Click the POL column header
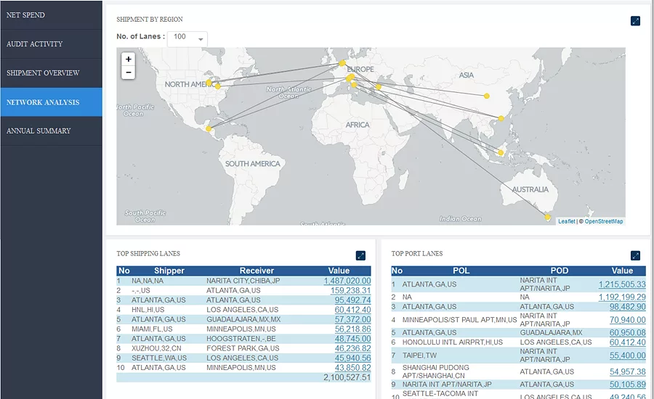654x399 pixels. point(461,271)
